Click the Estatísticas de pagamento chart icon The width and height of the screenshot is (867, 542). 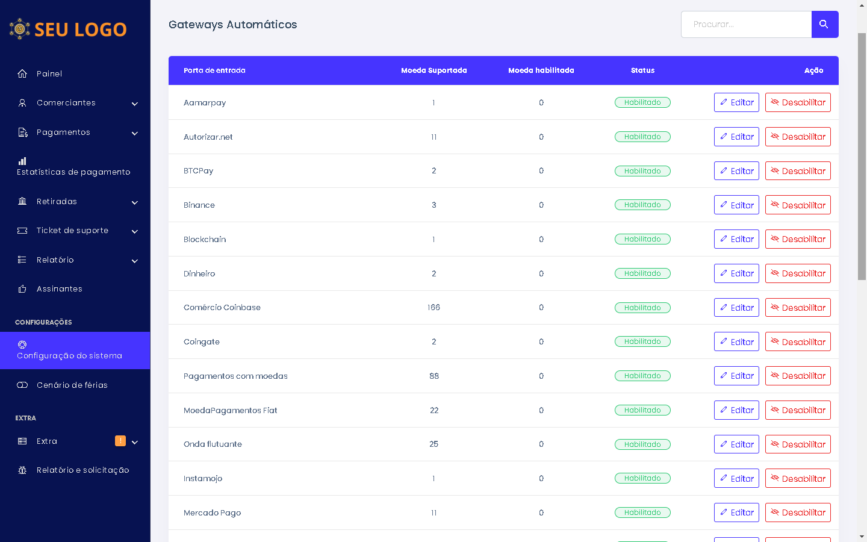[22, 161]
